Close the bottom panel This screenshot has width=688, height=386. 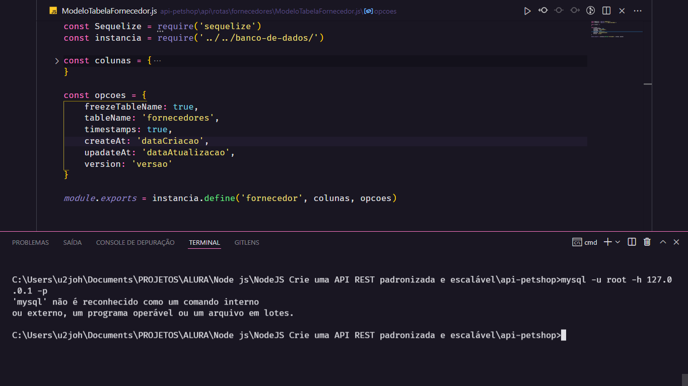click(676, 242)
